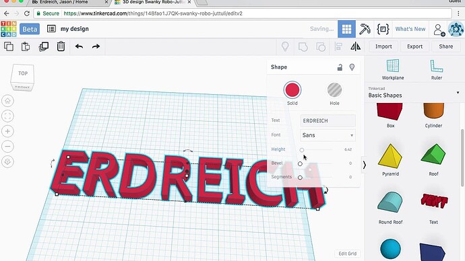The image size is (465, 261).
Task: Switch to orthographic view cube icon
Action: pyautogui.click(x=7, y=161)
